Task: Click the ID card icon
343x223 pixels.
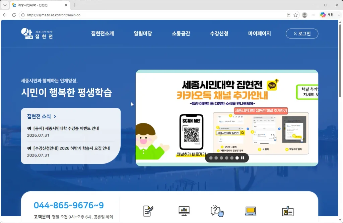Action: point(288,211)
